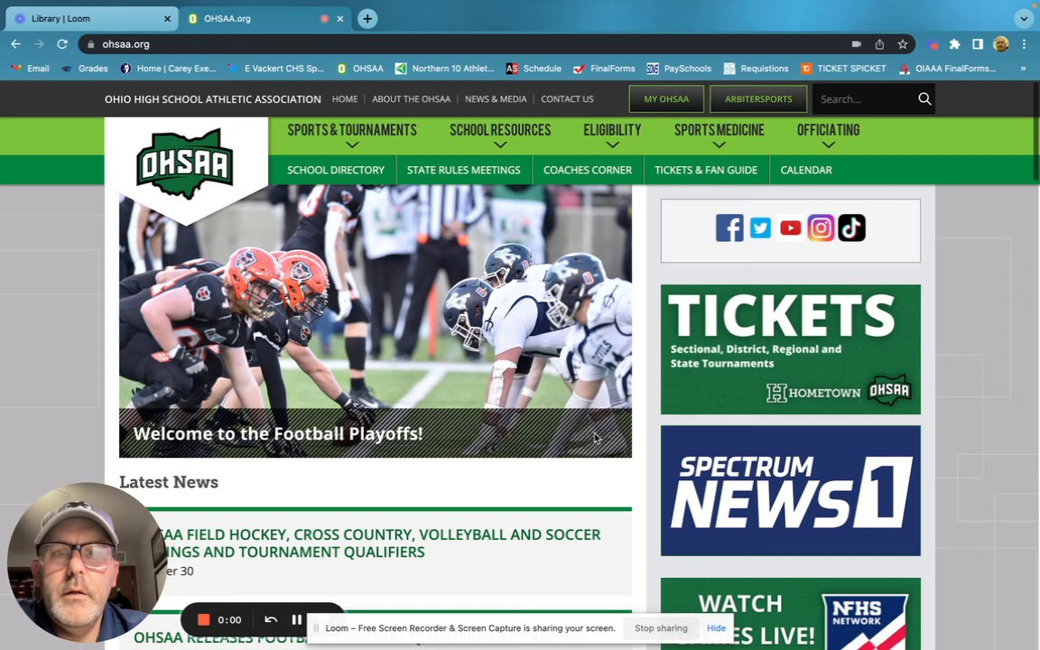Click the browser forward arrow
1040x650 pixels.
click(39, 43)
